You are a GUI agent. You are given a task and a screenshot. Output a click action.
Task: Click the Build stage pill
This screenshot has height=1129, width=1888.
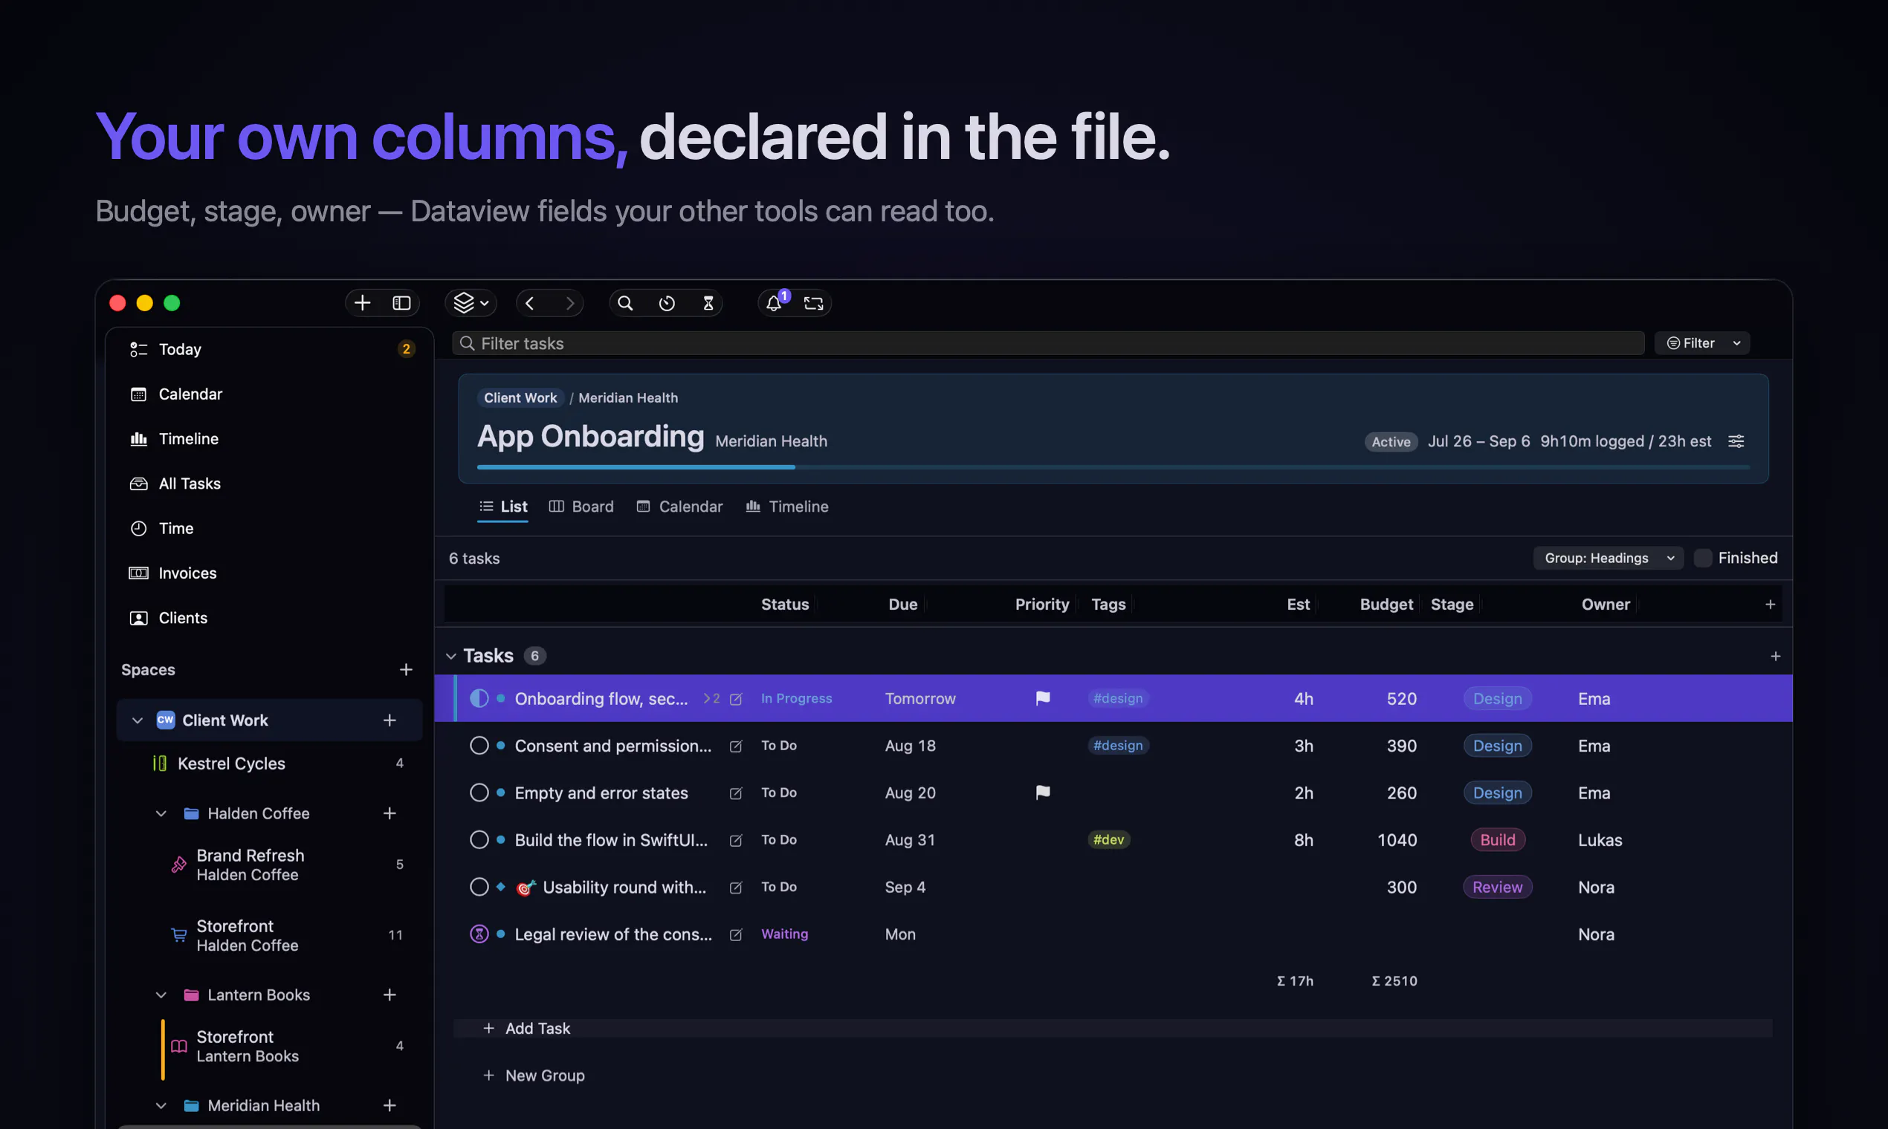tap(1498, 840)
